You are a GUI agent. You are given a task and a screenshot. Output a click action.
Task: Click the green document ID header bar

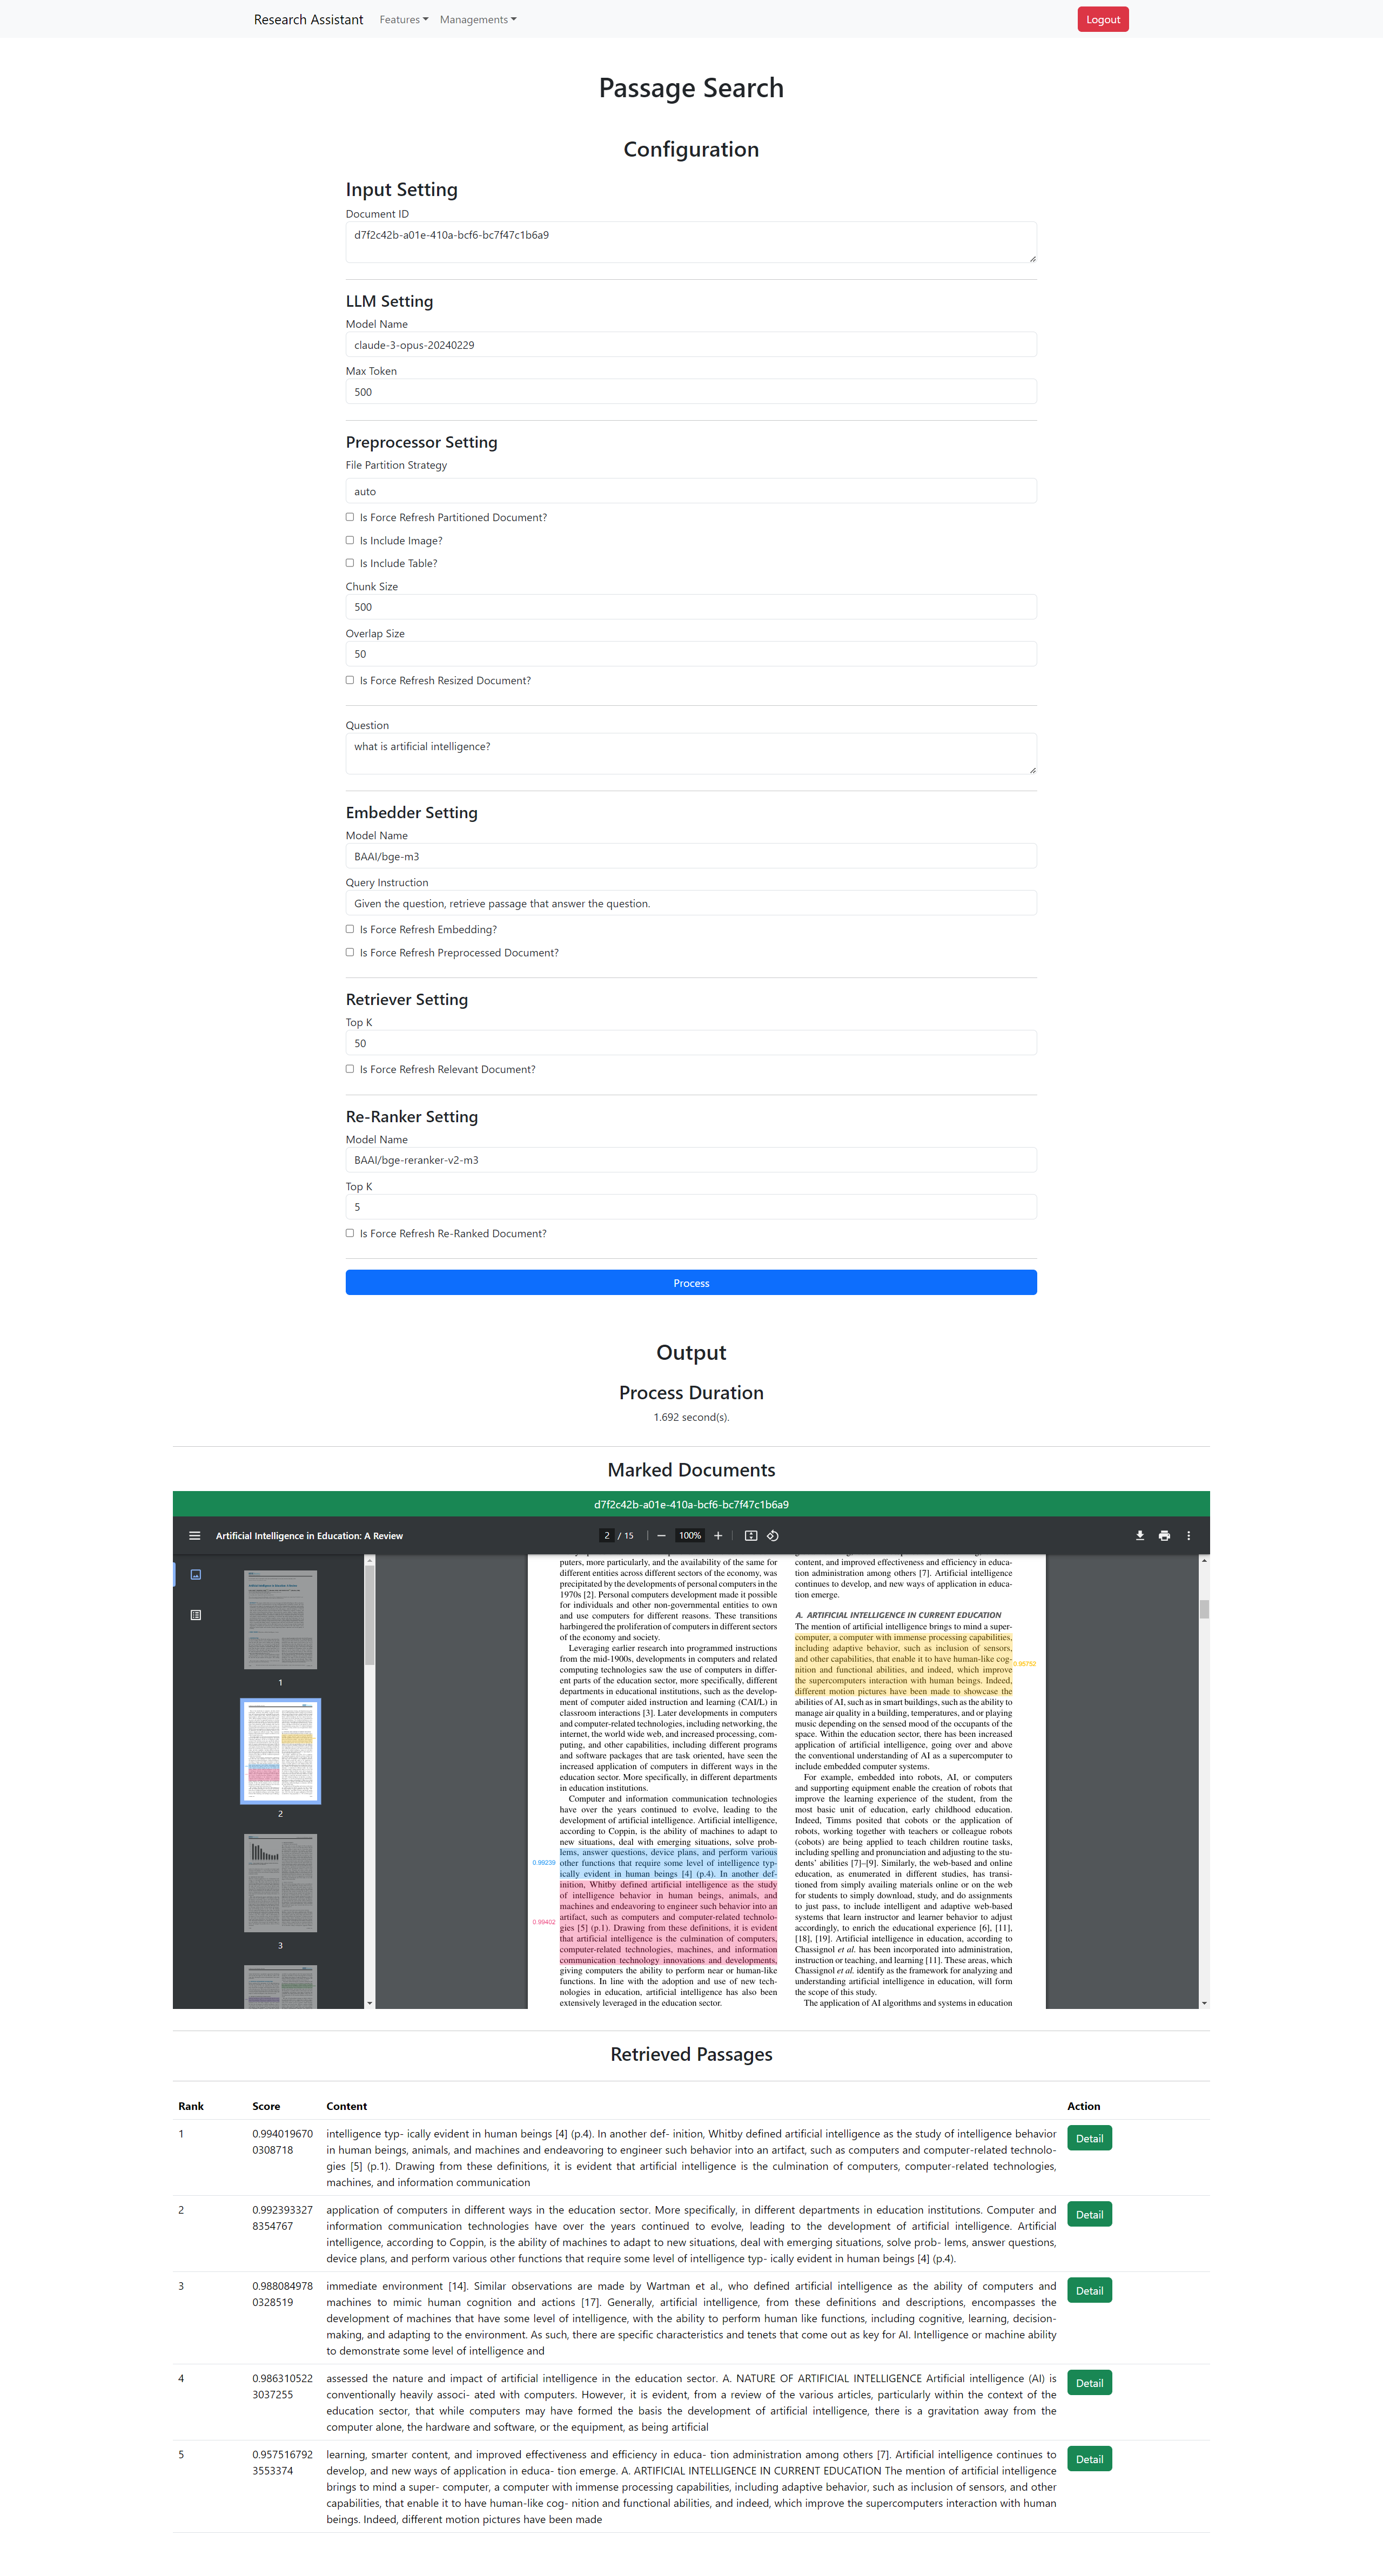coord(691,1504)
